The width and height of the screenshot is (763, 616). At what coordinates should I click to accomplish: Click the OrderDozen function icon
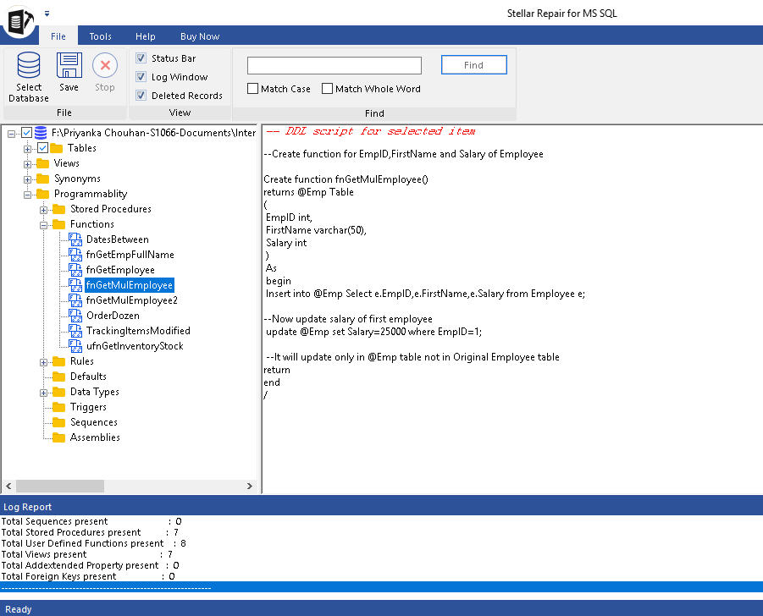[75, 316]
